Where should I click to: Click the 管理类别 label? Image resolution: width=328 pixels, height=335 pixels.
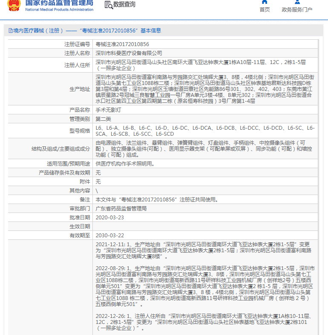point(80,119)
